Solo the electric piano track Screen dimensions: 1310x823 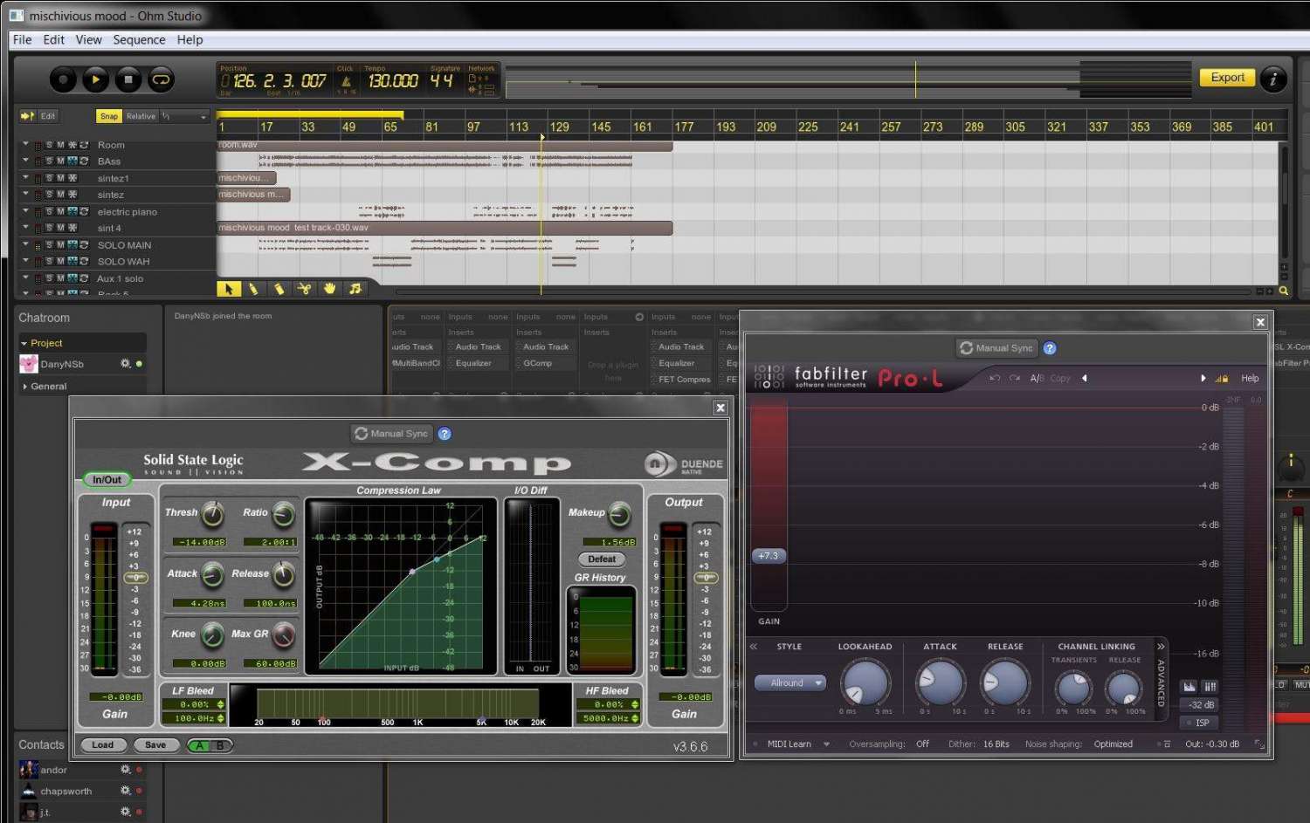tap(50, 211)
